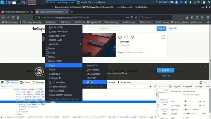Viewport: 211px width, 119px height.
Task: Expand the Attributes submenu
Action: click(64, 44)
